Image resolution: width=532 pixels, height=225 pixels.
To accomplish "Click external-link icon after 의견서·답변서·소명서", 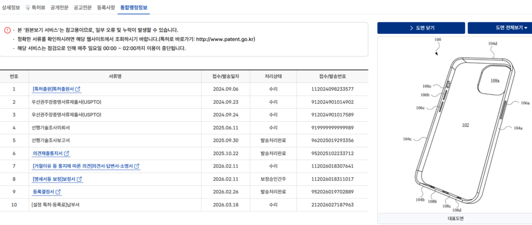I will point(137,166).
